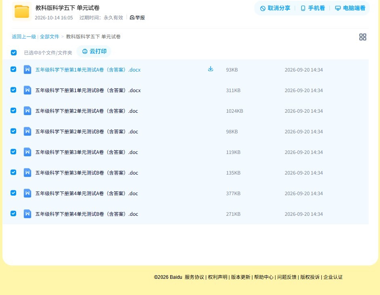This screenshot has width=380, height=295.
Task: Open file 五年级科学下册第4单元测试A卷.doc
Action: tap(87, 193)
